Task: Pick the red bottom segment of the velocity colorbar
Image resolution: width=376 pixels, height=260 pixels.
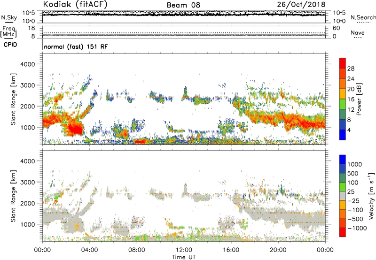Action: click(x=343, y=232)
